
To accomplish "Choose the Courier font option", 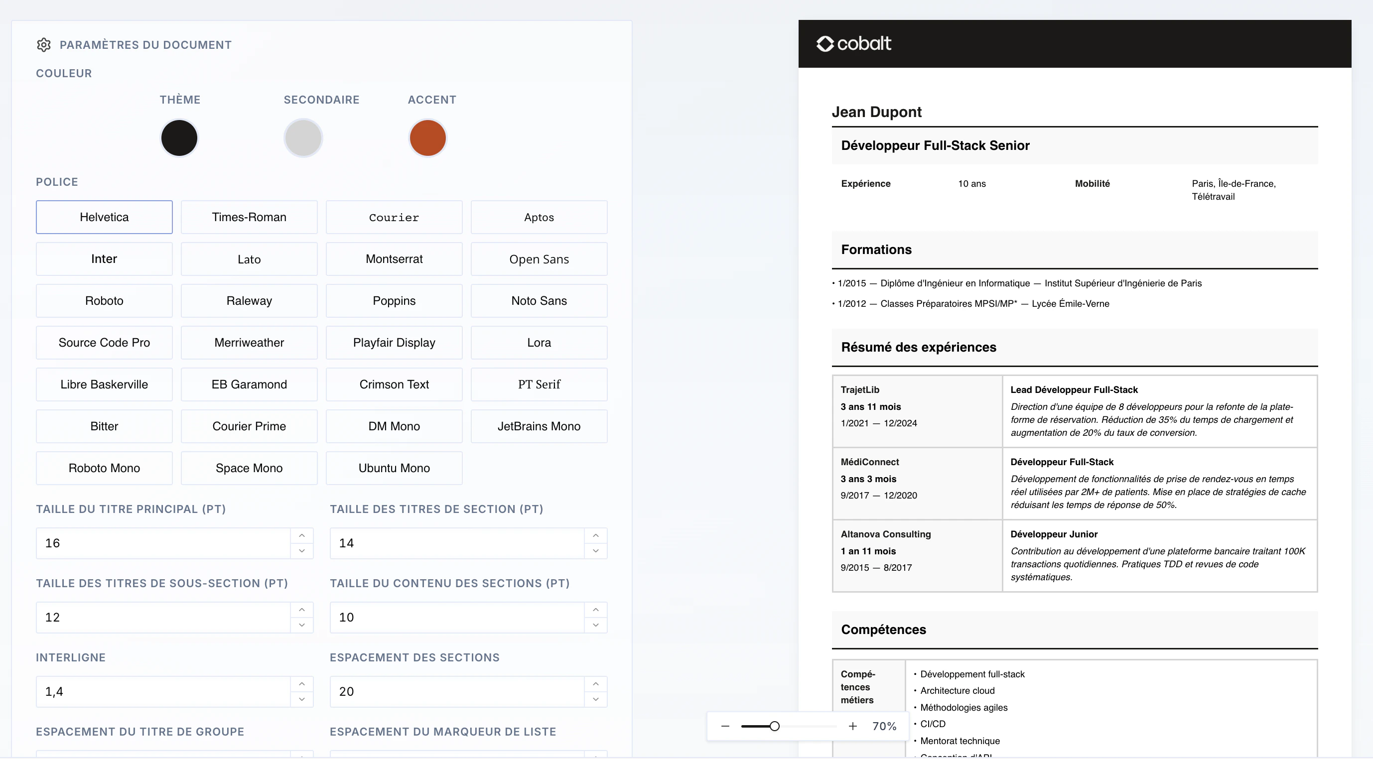I will (395, 217).
